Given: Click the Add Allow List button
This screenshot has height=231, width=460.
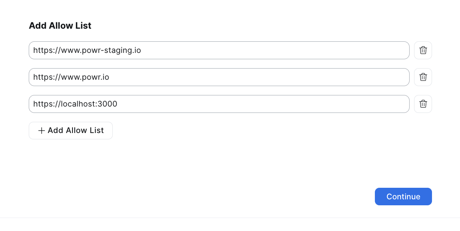Looking at the screenshot, I should 71,131.
